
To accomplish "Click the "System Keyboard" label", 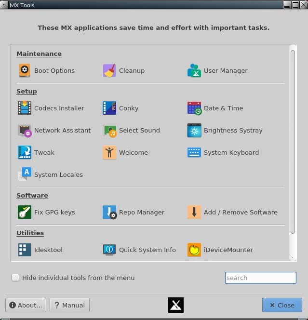I will click(231, 153).
